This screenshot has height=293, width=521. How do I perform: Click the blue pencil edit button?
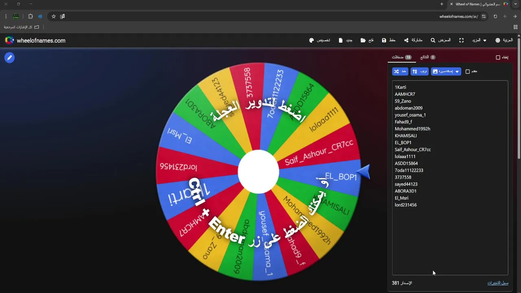click(9, 58)
